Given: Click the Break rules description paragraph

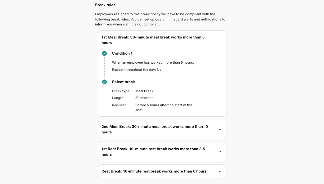Looking at the screenshot, I should [160, 19].
